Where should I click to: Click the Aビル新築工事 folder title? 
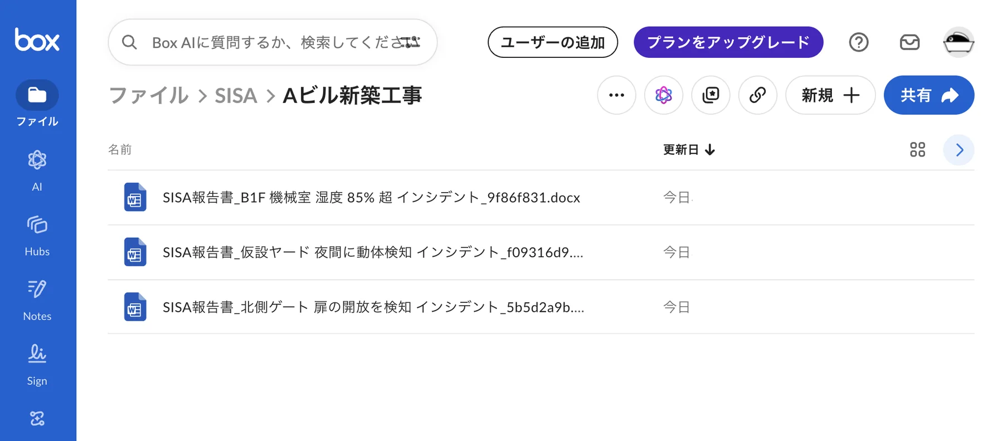[x=352, y=96]
